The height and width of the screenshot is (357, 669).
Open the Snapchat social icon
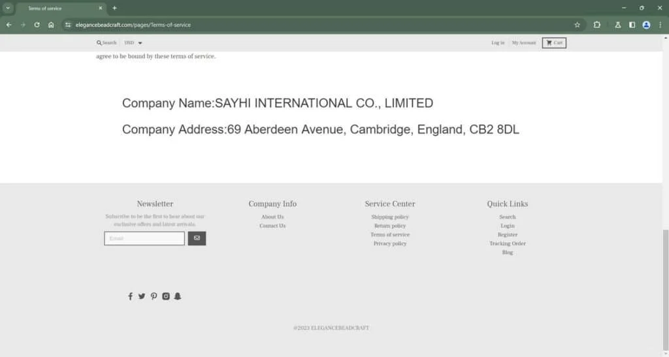(178, 296)
